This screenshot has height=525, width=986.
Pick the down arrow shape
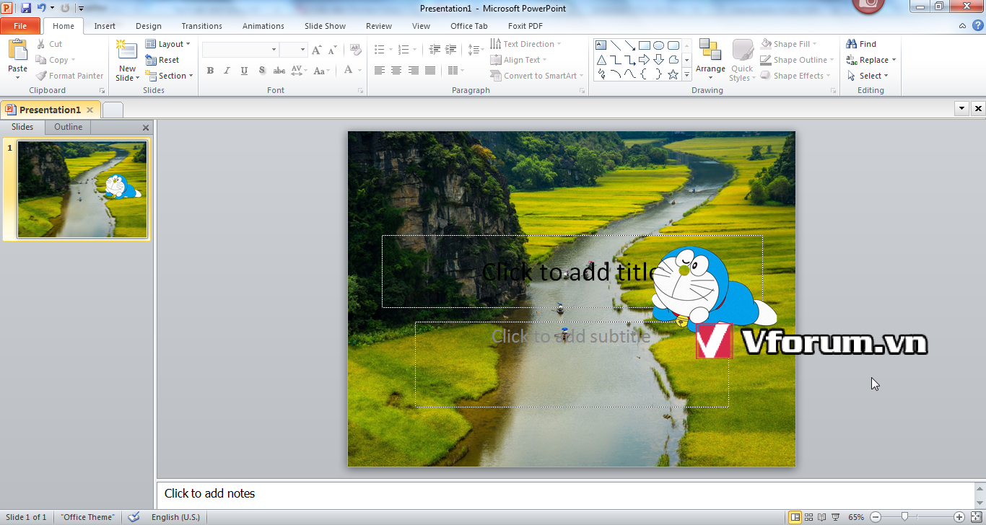[659, 59]
